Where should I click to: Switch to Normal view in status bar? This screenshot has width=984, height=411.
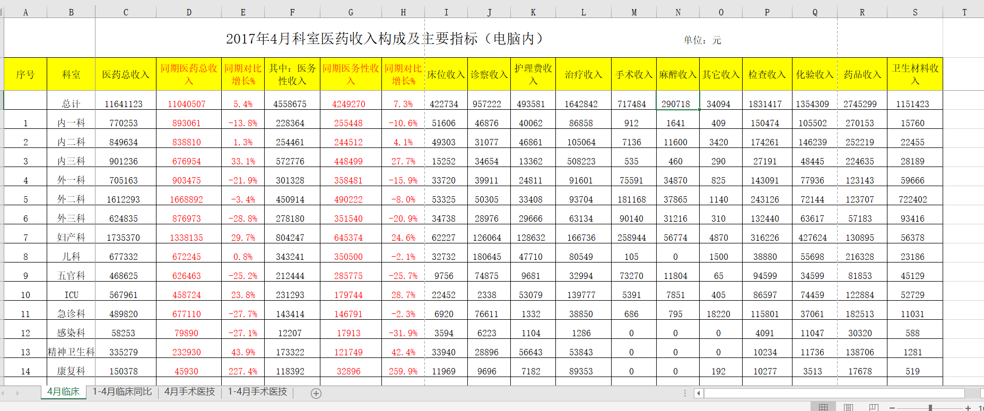tap(823, 407)
